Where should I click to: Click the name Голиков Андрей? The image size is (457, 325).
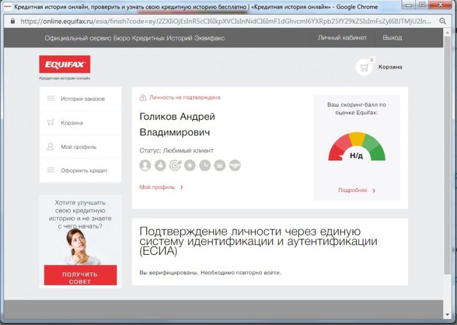177,117
